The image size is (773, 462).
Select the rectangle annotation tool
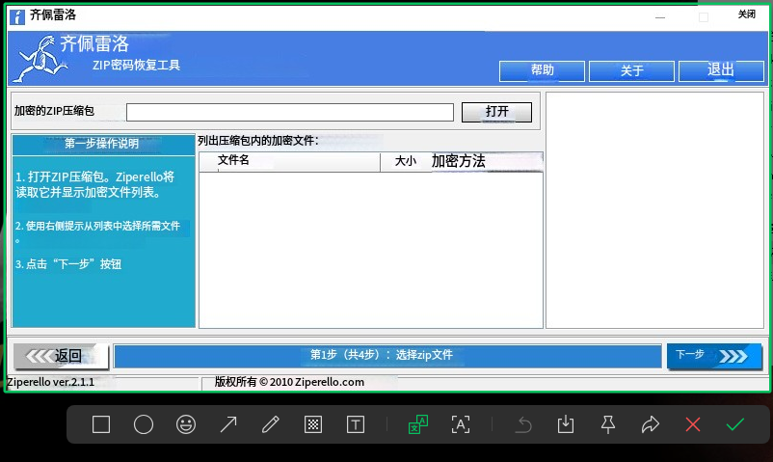point(101,424)
